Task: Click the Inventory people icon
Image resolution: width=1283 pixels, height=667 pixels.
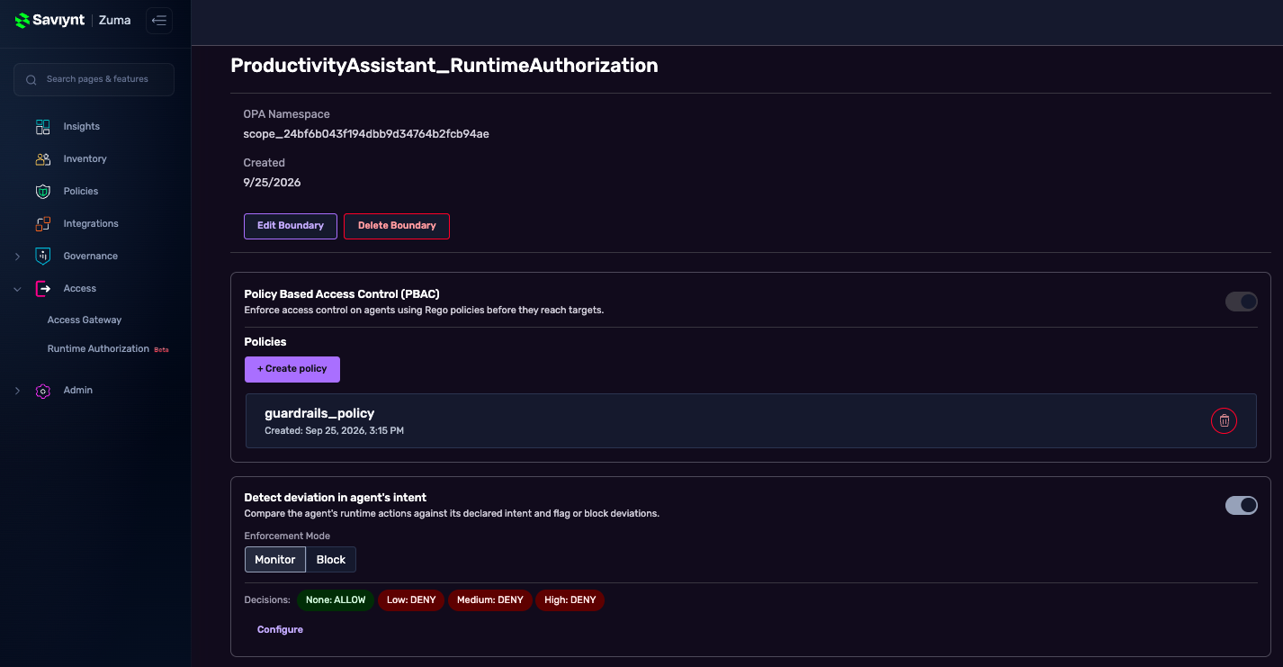Action: click(43, 159)
